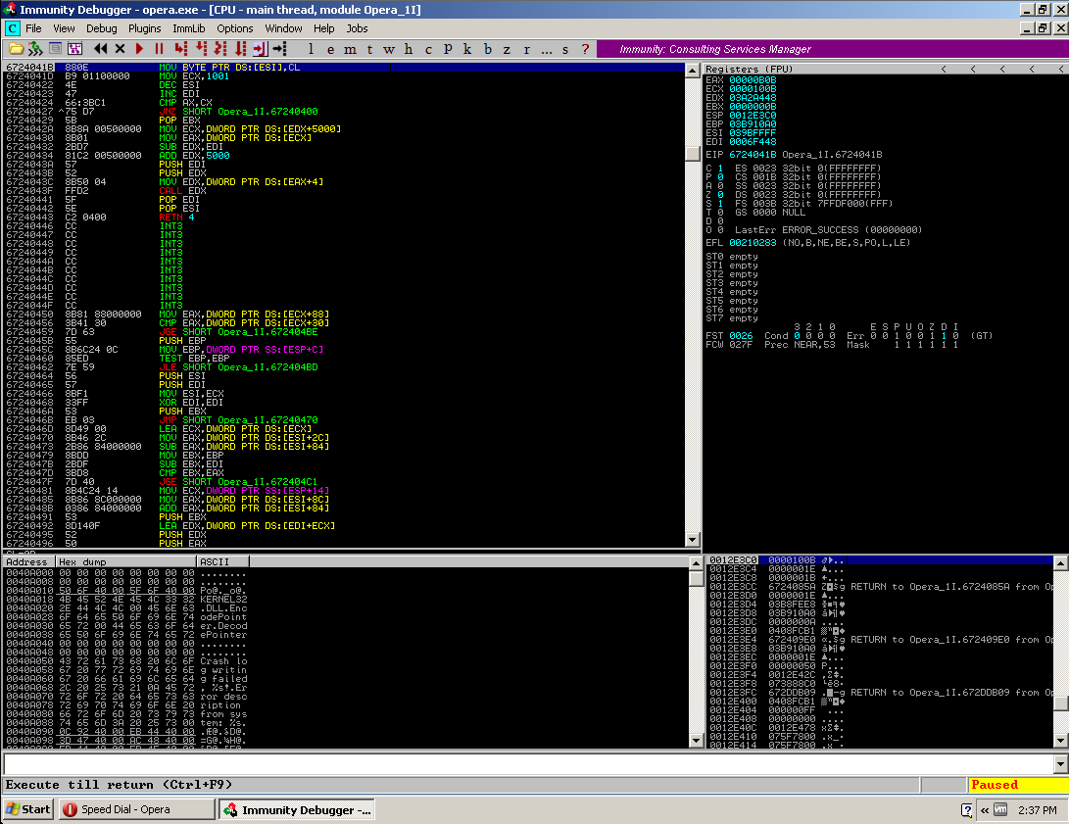The width and height of the screenshot is (1069, 824).
Task: Click the Trace over toolbar icon
Action: click(241, 49)
